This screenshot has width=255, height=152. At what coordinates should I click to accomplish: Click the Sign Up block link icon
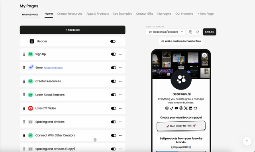click(x=30, y=54)
